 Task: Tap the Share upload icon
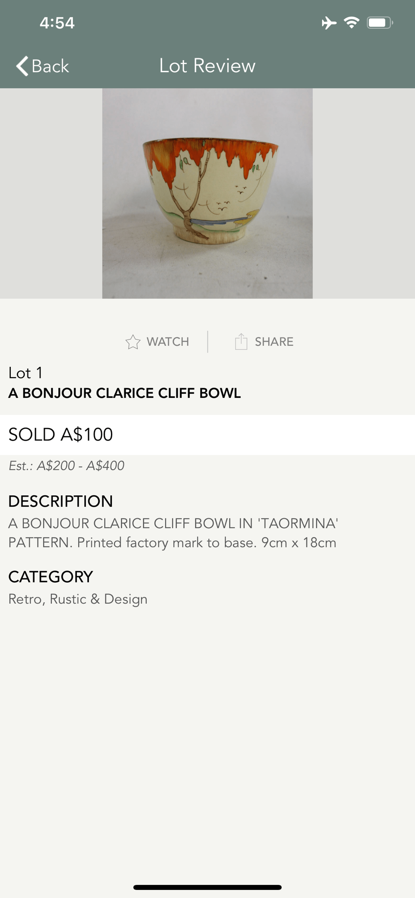click(x=241, y=342)
